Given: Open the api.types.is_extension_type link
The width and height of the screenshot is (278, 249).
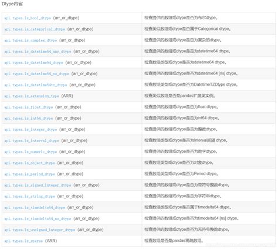Looking at the screenshot, I should click(32, 96).
